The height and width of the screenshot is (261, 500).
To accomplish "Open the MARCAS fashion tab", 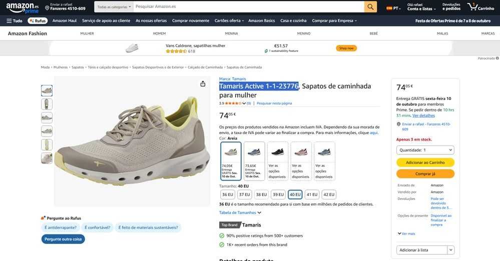I will click(488, 33).
